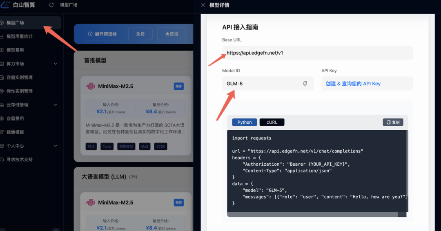The image size is (441, 231).
Task: Click the 展开筛选器 button
Action: [x=102, y=34]
